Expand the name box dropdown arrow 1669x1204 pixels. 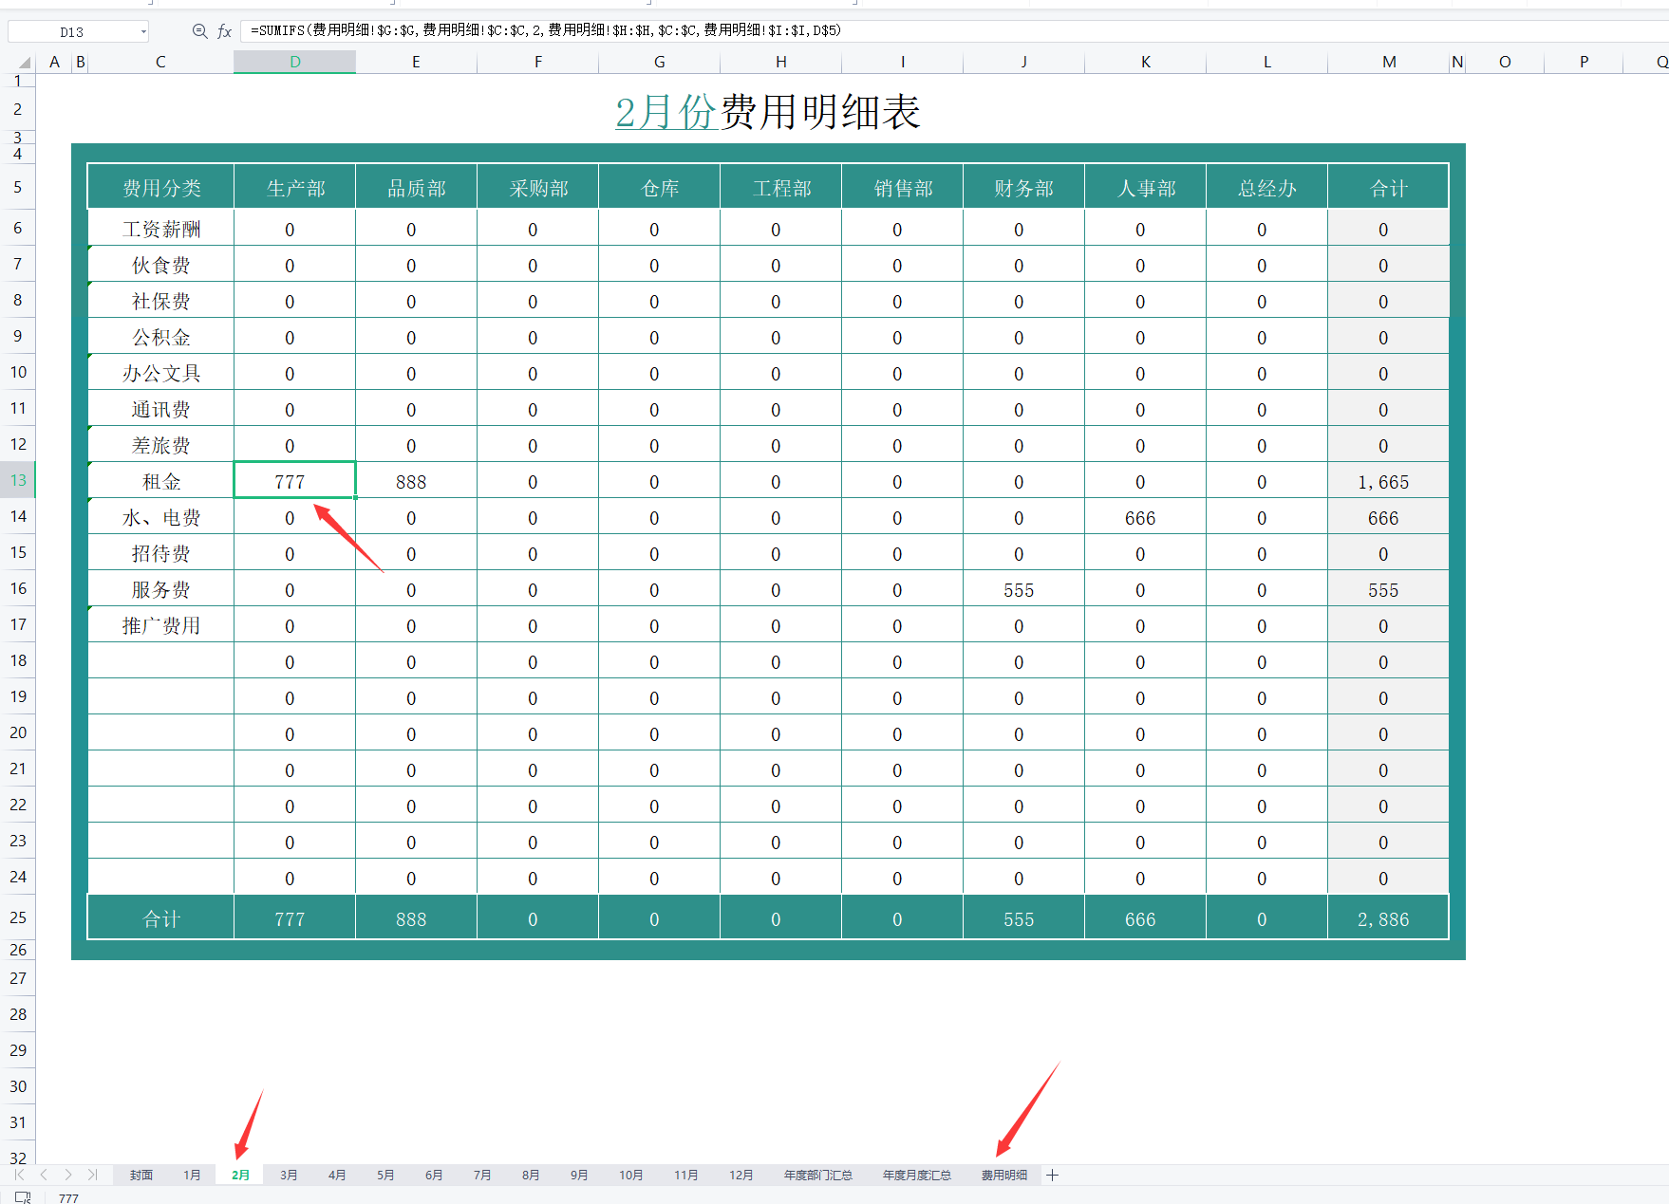coord(143,32)
